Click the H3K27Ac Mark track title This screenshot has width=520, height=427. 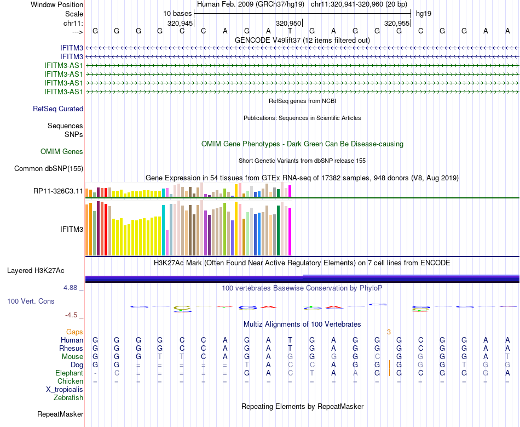(x=302, y=263)
